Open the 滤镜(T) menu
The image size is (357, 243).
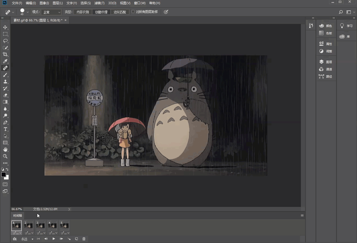tap(99, 3)
